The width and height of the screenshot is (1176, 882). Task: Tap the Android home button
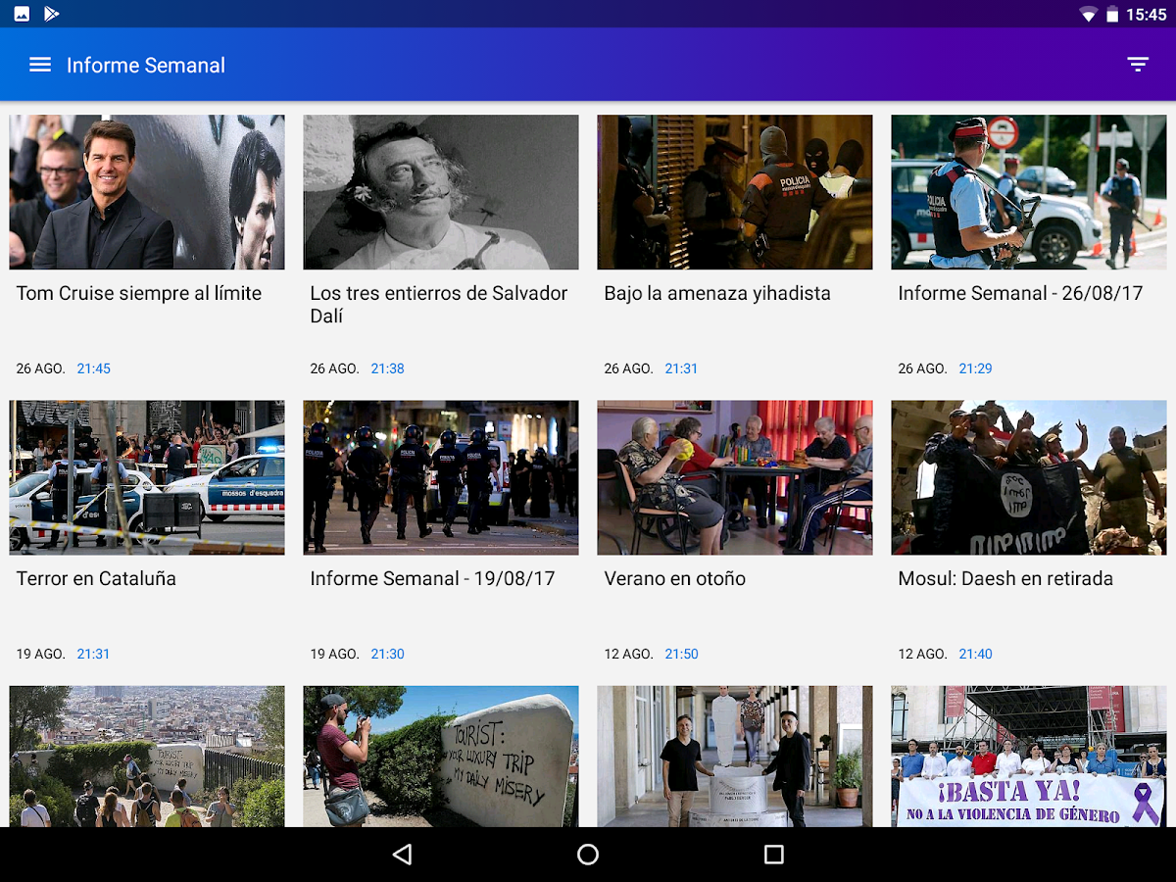pyautogui.click(x=588, y=855)
